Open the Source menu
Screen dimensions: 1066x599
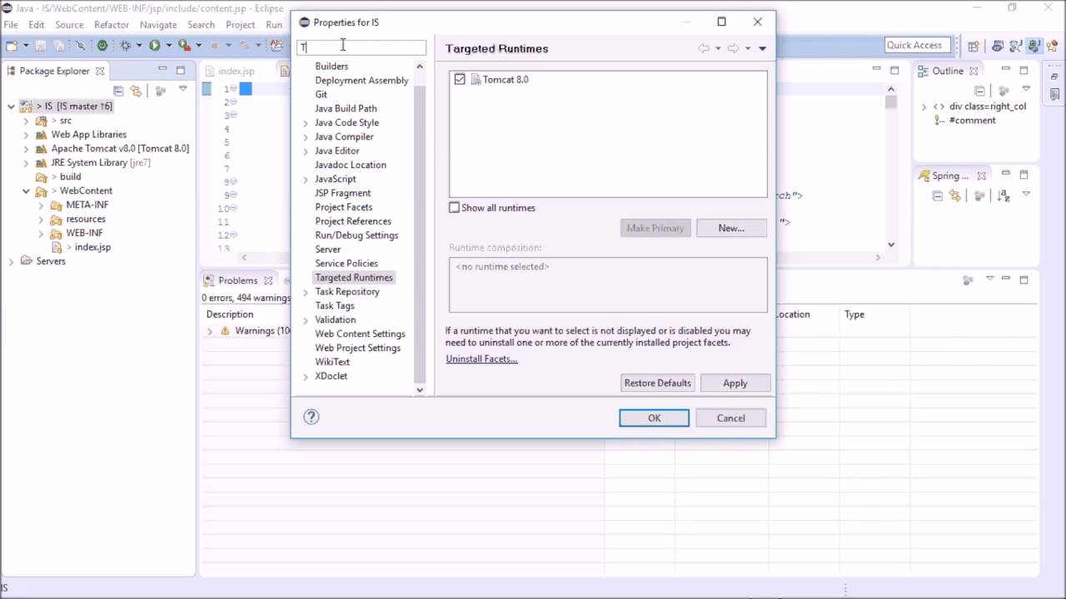(69, 25)
